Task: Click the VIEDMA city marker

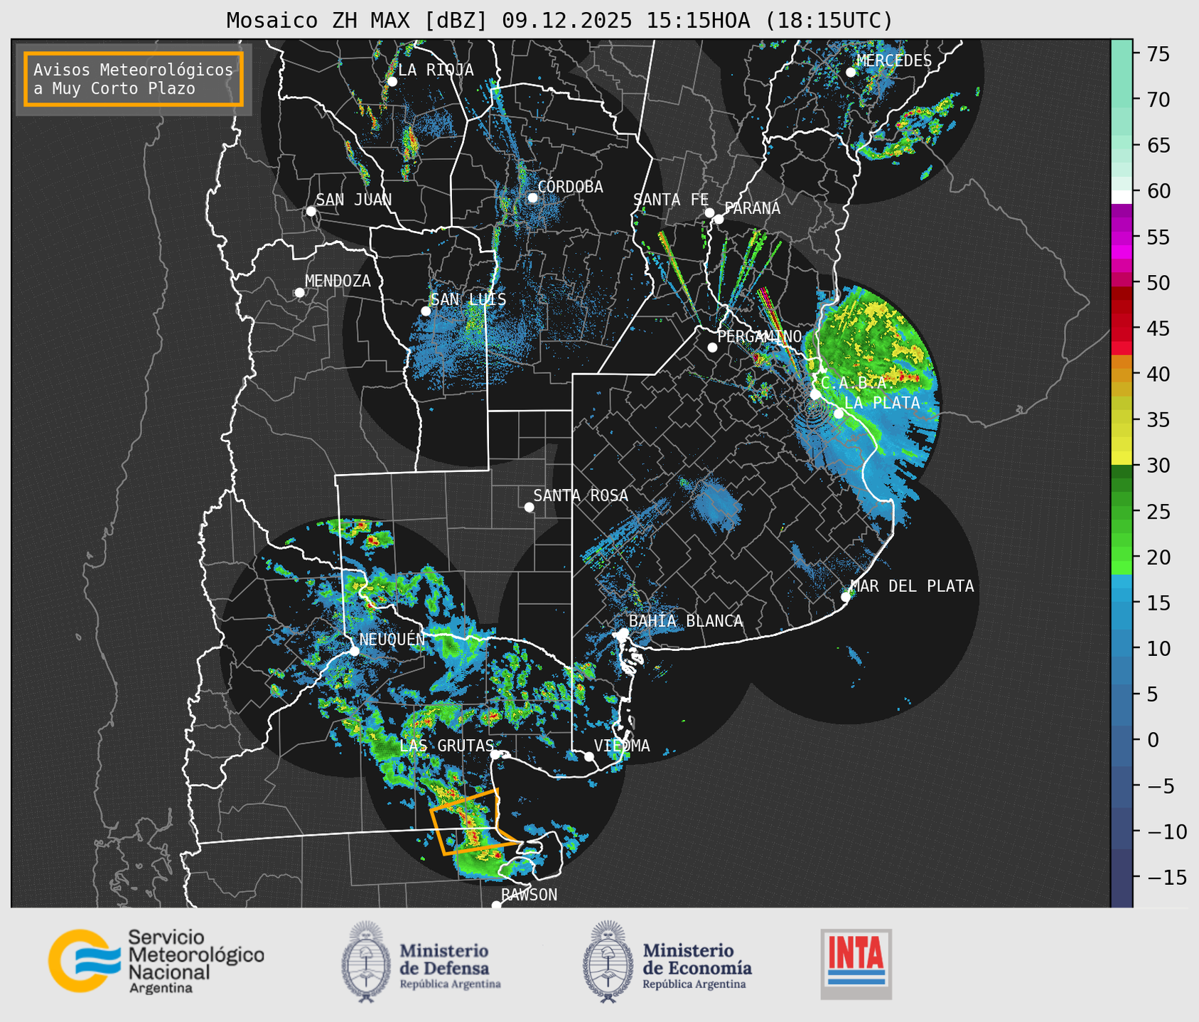Action: (x=589, y=756)
